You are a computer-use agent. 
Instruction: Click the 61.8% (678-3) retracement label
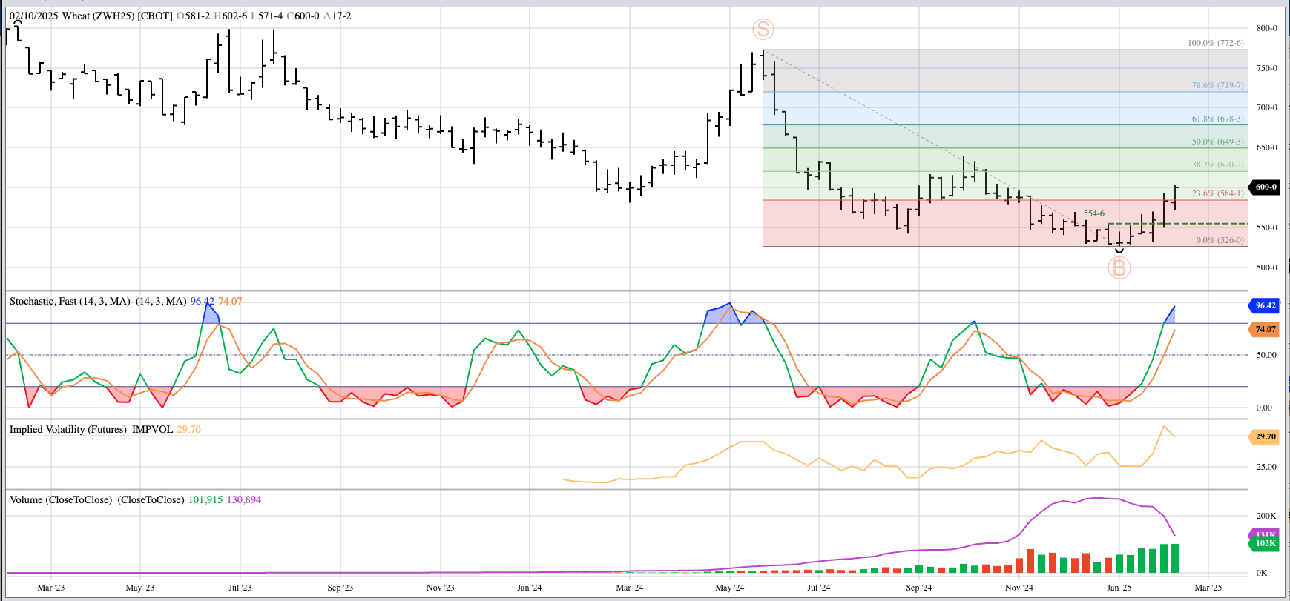1217,119
